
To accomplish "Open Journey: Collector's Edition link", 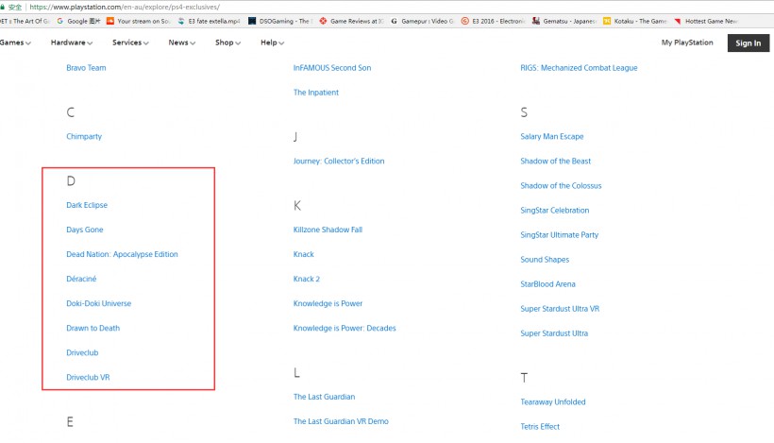I will click(339, 161).
